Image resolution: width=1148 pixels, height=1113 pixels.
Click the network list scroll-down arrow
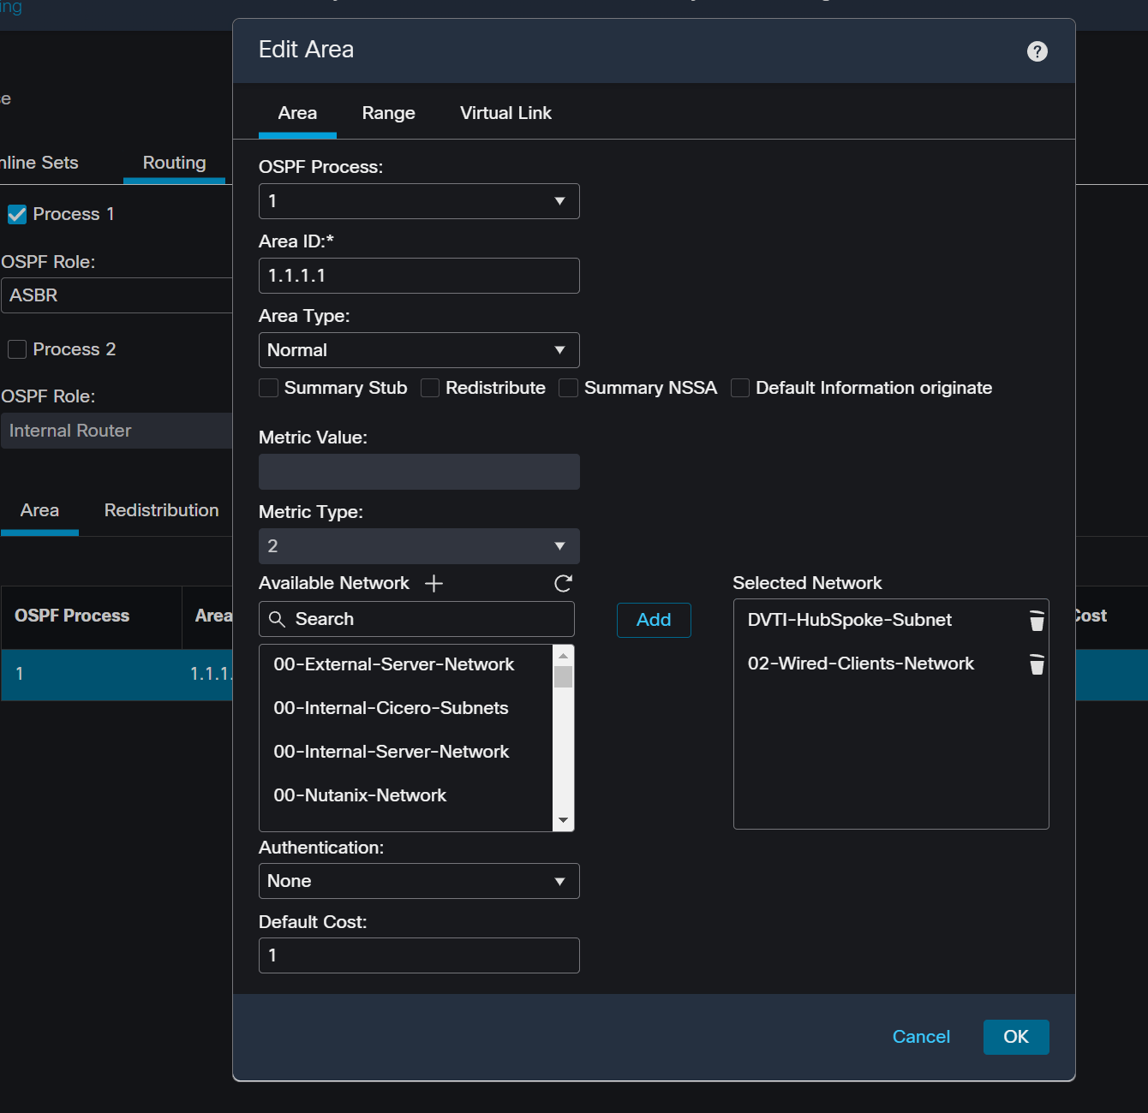click(563, 820)
